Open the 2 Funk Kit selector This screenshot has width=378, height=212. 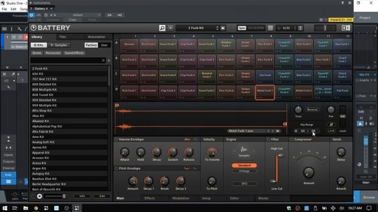coord(195,28)
